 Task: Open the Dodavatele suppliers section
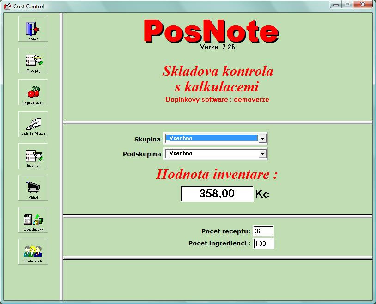click(33, 252)
